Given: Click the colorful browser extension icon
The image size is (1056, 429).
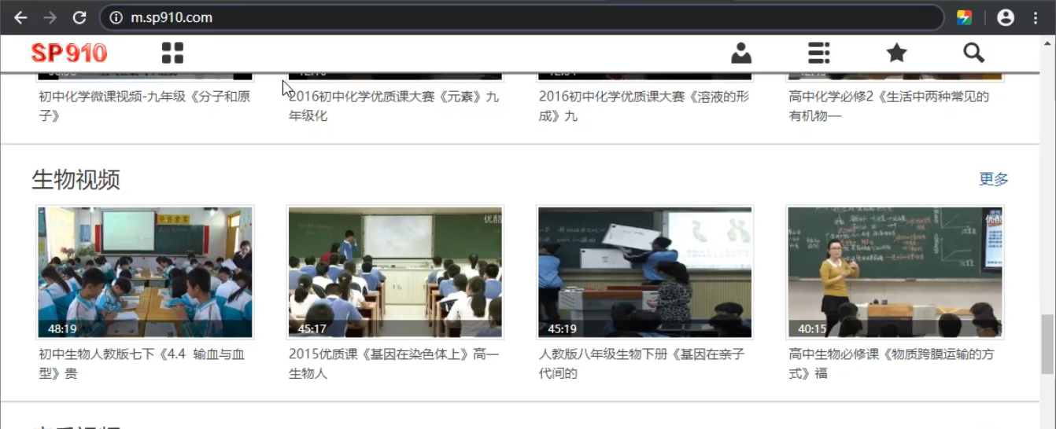Looking at the screenshot, I should 964,17.
